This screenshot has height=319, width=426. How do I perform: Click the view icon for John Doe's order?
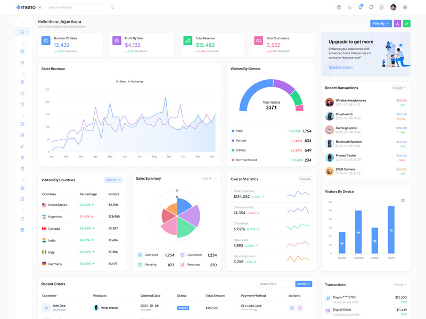tap(291, 308)
